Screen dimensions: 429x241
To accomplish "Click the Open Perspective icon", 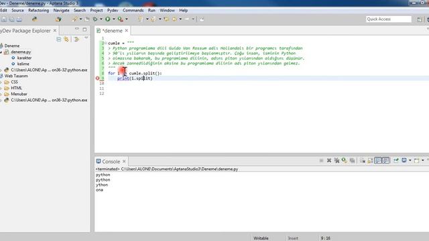I will (x=420, y=19).
